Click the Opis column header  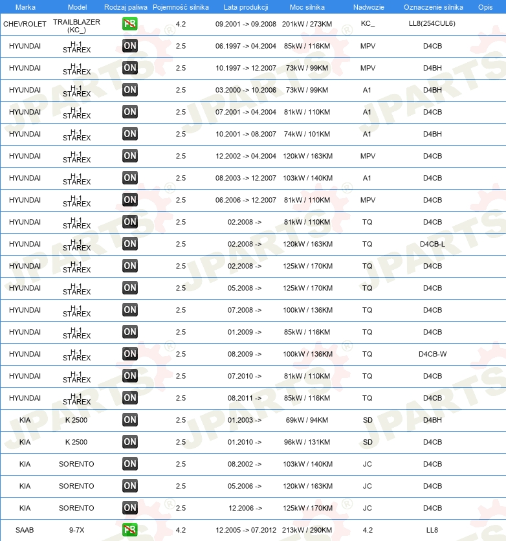point(485,7)
